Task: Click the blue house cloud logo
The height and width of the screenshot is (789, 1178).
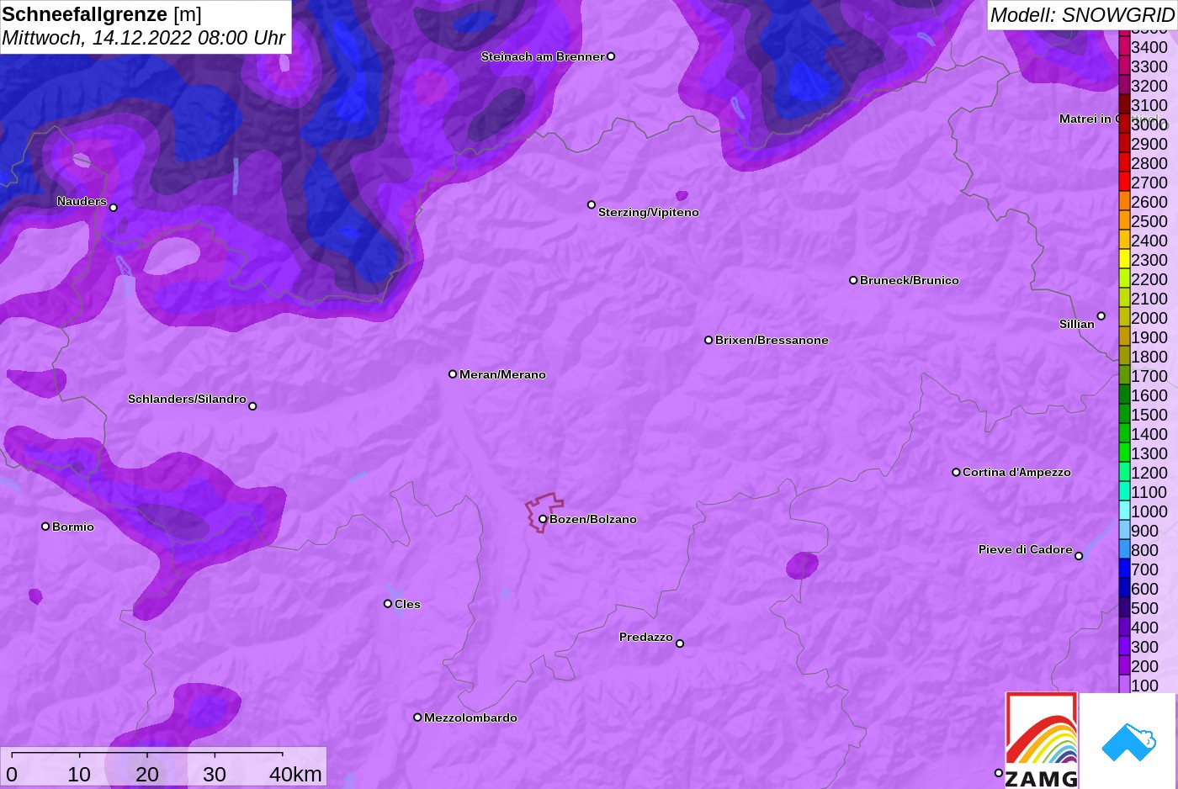Action: click(x=1128, y=741)
